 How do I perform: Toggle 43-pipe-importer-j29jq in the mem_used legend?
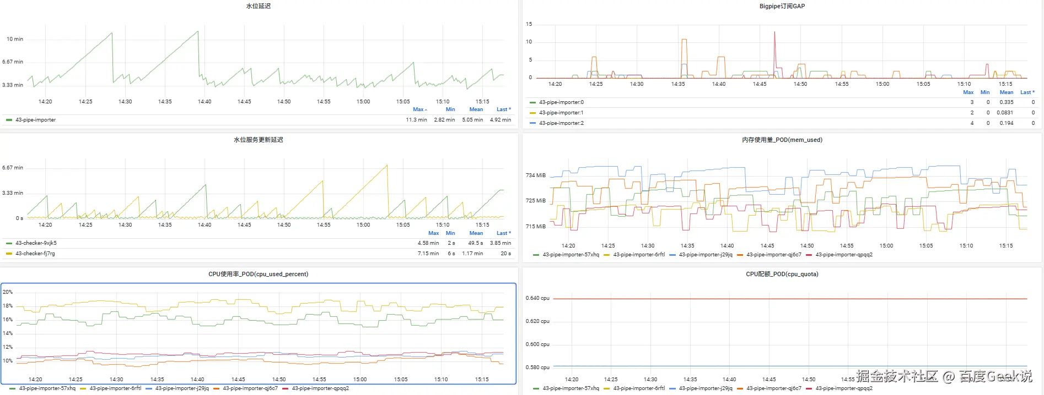[x=706, y=255]
